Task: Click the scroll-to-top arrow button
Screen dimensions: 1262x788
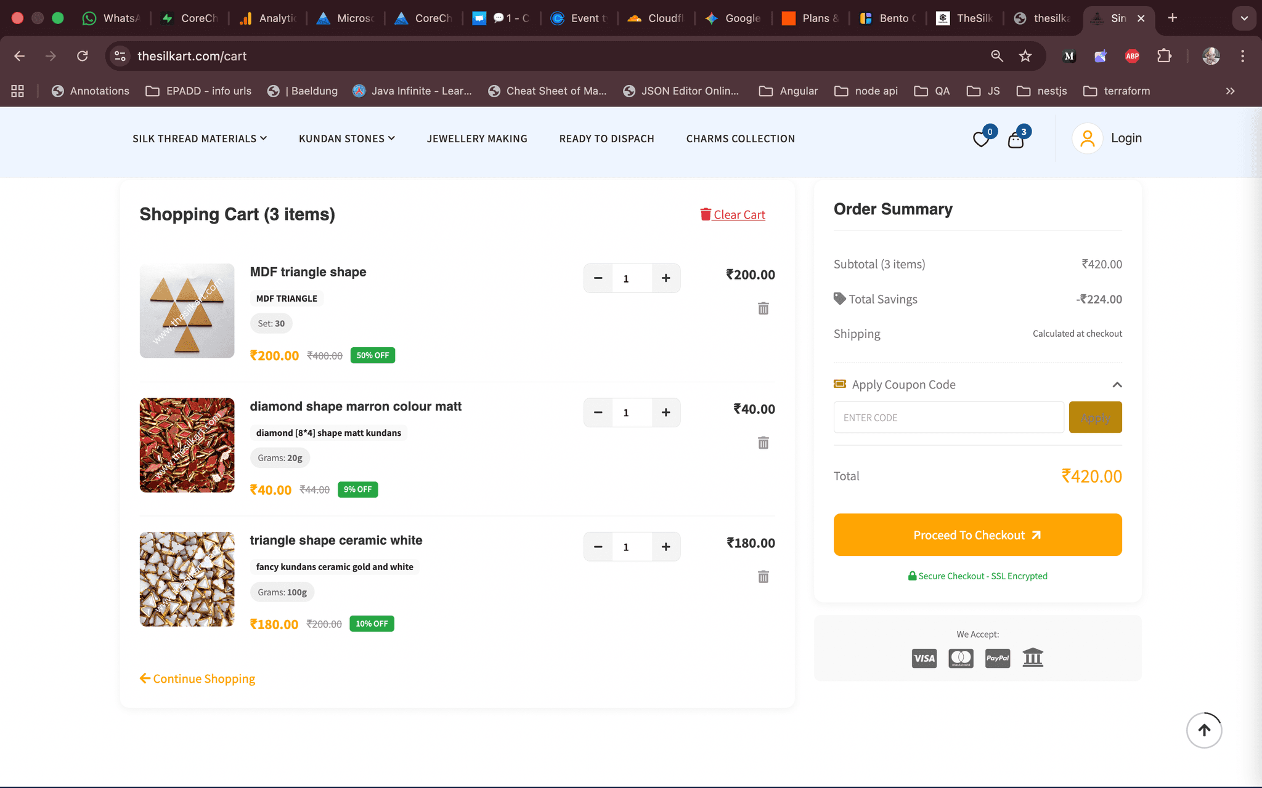Action: click(1203, 730)
